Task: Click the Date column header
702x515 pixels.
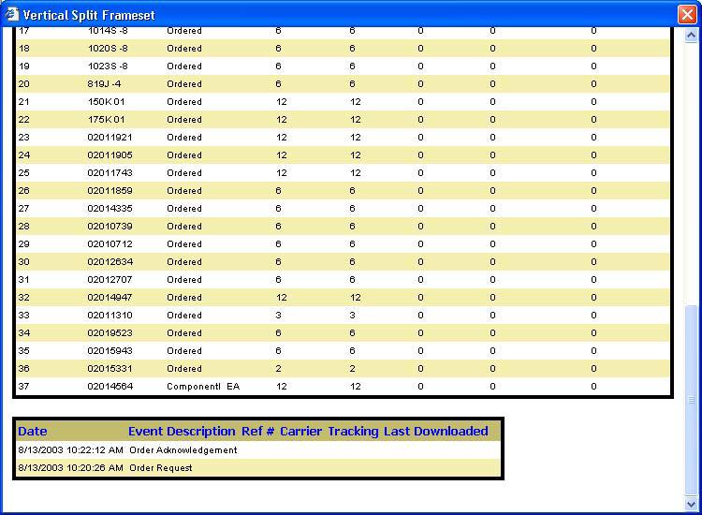Action: pos(33,432)
